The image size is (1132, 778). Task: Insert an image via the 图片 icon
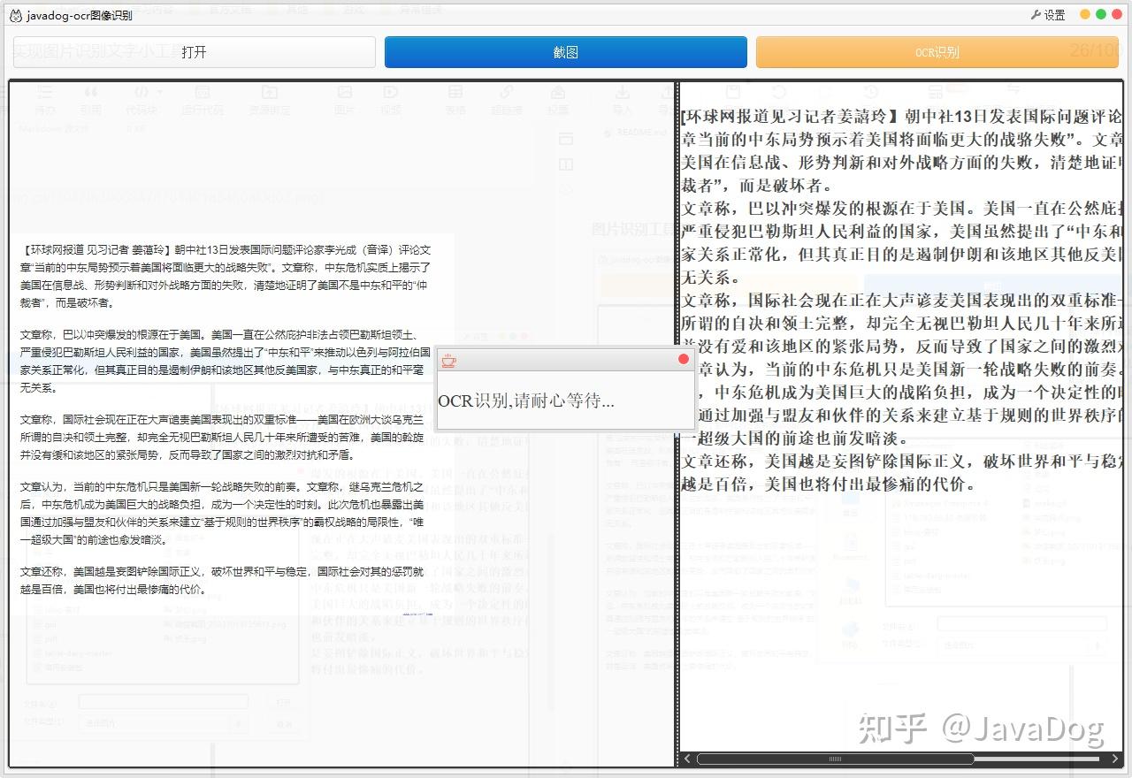344,91
